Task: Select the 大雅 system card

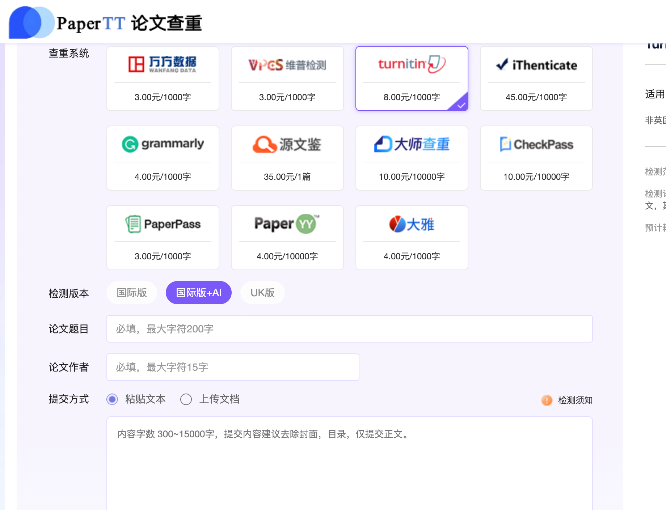Action: tap(412, 238)
